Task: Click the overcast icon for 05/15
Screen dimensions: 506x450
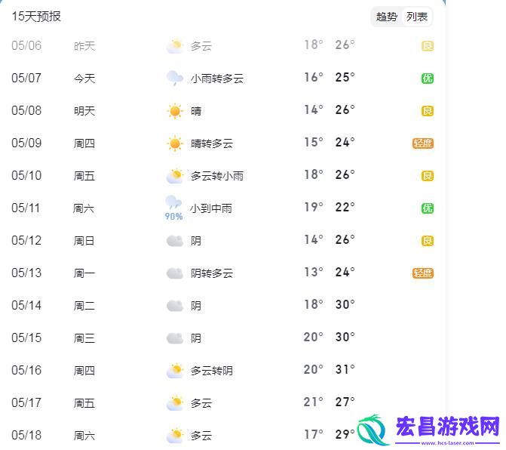Action: [x=175, y=338]
